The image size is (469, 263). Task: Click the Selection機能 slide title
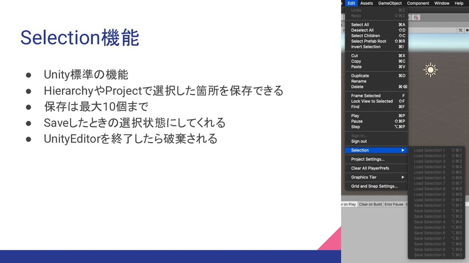[80, 37]
